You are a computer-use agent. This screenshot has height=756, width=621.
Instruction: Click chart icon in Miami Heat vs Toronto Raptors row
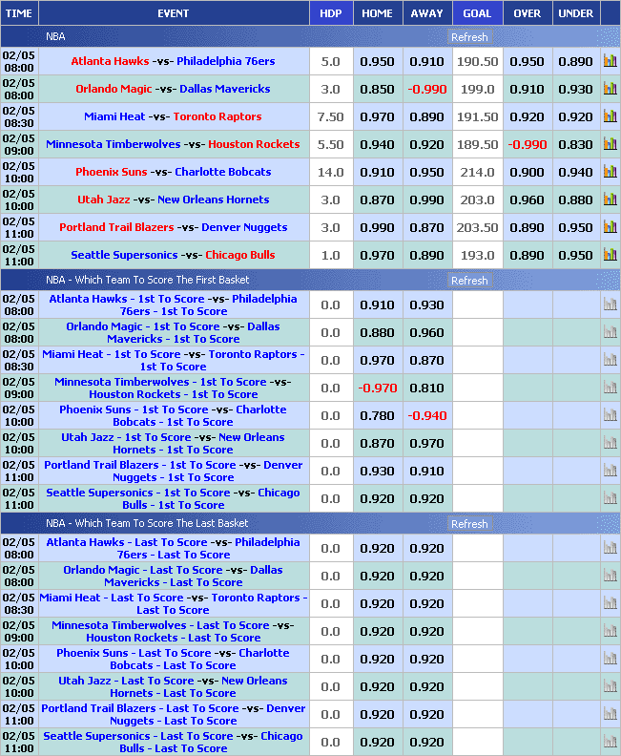[x=610, y=116]
